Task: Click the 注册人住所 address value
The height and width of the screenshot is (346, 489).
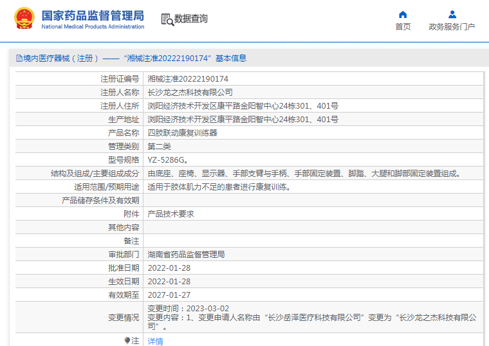Action: tap(243, 106)
